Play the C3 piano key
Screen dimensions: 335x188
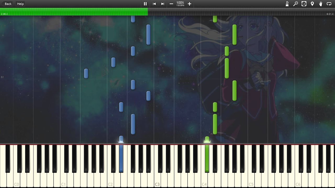click(x=157, y=180)
